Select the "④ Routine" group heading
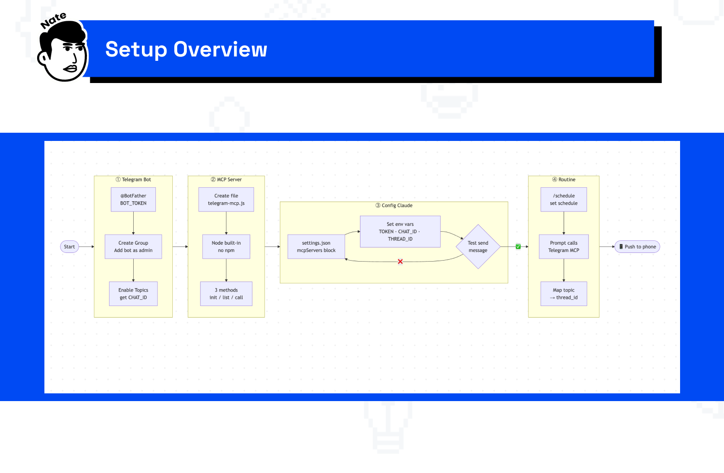724x473 pixels. [564, 180]
